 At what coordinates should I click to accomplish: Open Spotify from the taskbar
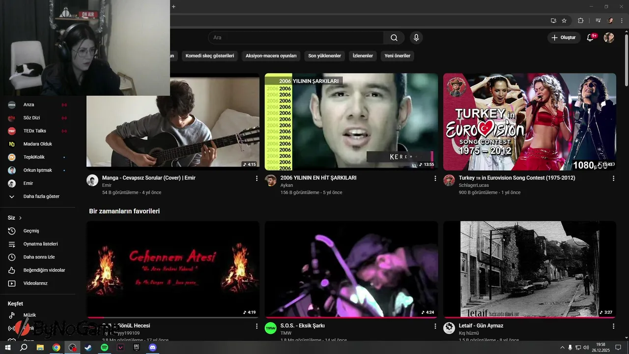coord(105,348)
